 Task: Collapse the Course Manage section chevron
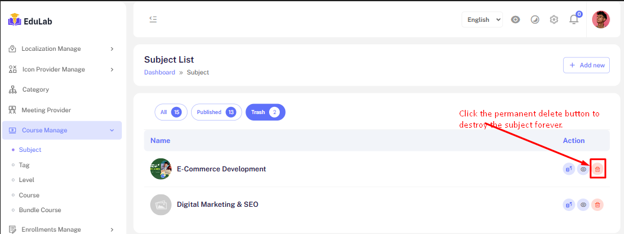(x=112, y=131)
